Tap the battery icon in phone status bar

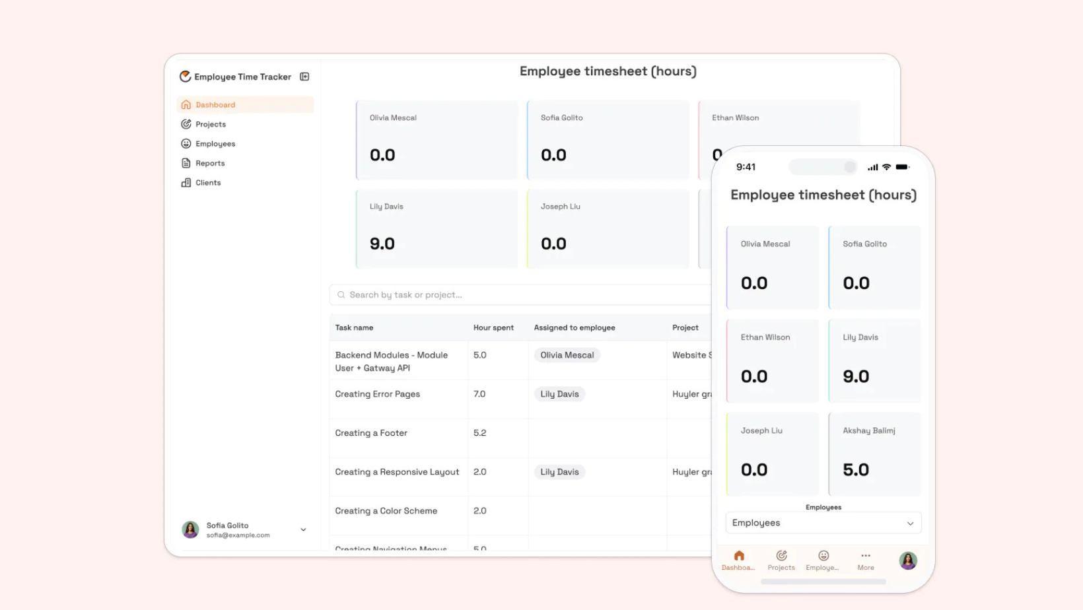pos(903,167)
